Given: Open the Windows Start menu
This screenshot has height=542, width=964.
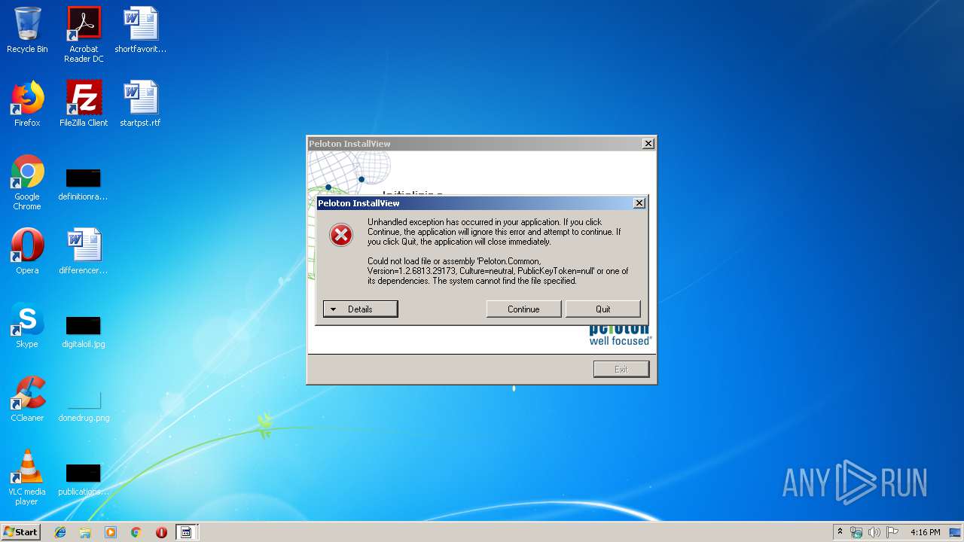Looking at the screenshot, I should (21, 531).
